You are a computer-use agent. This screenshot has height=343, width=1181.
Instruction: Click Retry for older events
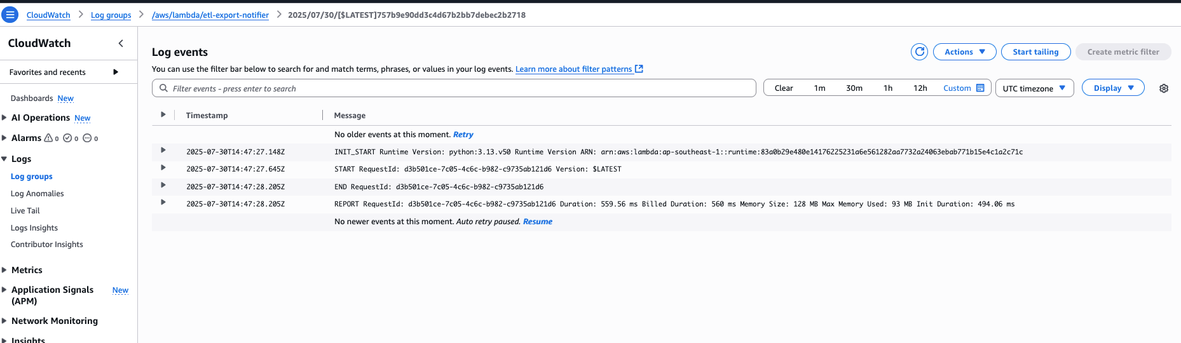[463, 135]
